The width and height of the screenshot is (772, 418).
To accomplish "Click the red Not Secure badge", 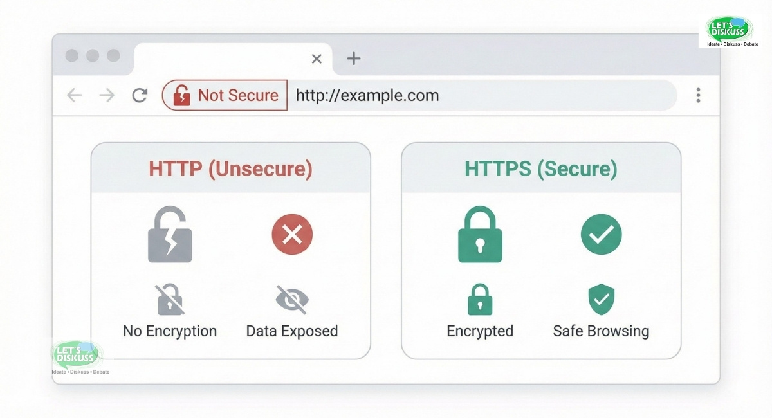I will pos(225,96).
